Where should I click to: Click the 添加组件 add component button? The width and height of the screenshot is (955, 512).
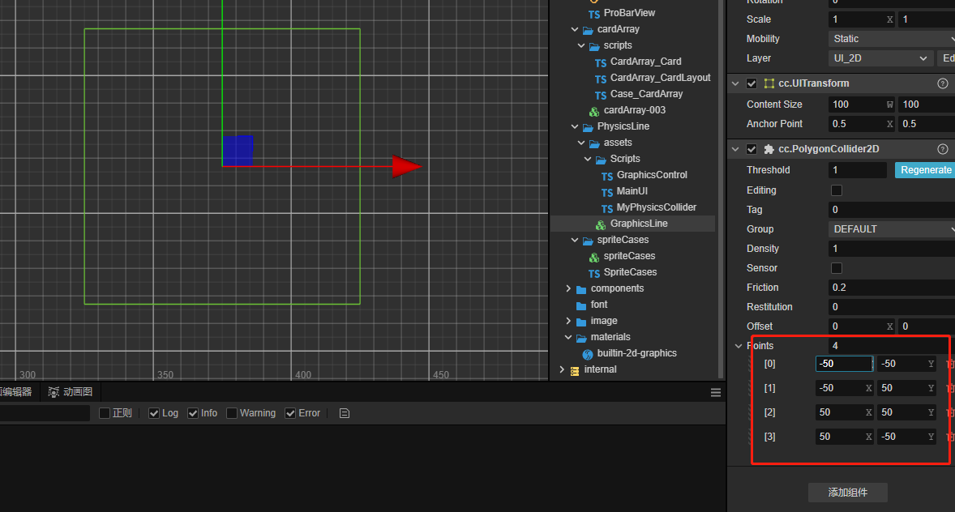847,493
